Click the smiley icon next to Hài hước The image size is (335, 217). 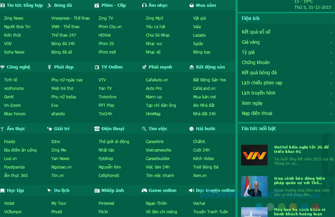tap(192, 129)
